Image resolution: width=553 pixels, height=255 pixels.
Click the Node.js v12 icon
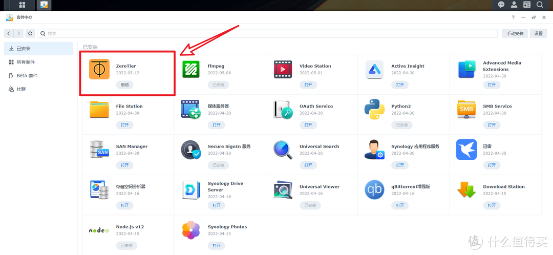click(99, 230)
